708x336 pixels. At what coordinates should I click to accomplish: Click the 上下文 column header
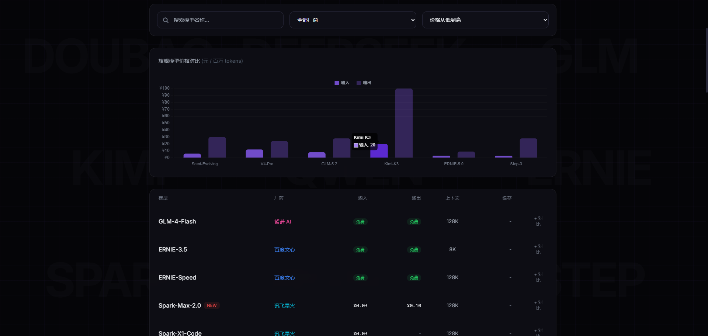pyautogui.click(x=452, y=198)
